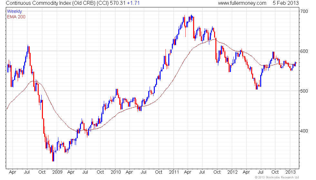Click the '2009' time axis label

click(57, 172)
